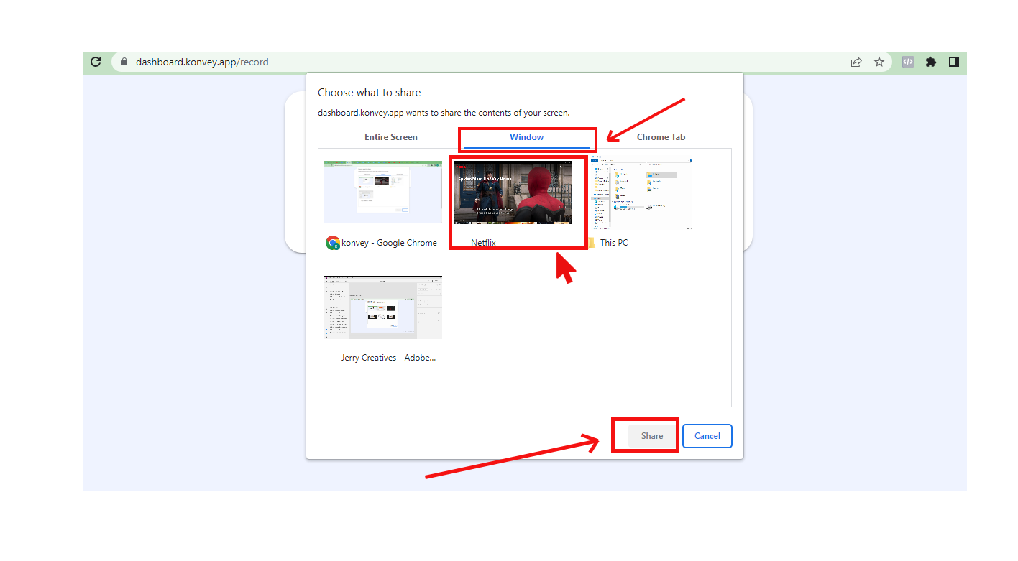The width and height of the screenshot is (1018, 561).
Task: Select the Jerry Creatives Adobe window preview
Action: click(x=382, y=307)
